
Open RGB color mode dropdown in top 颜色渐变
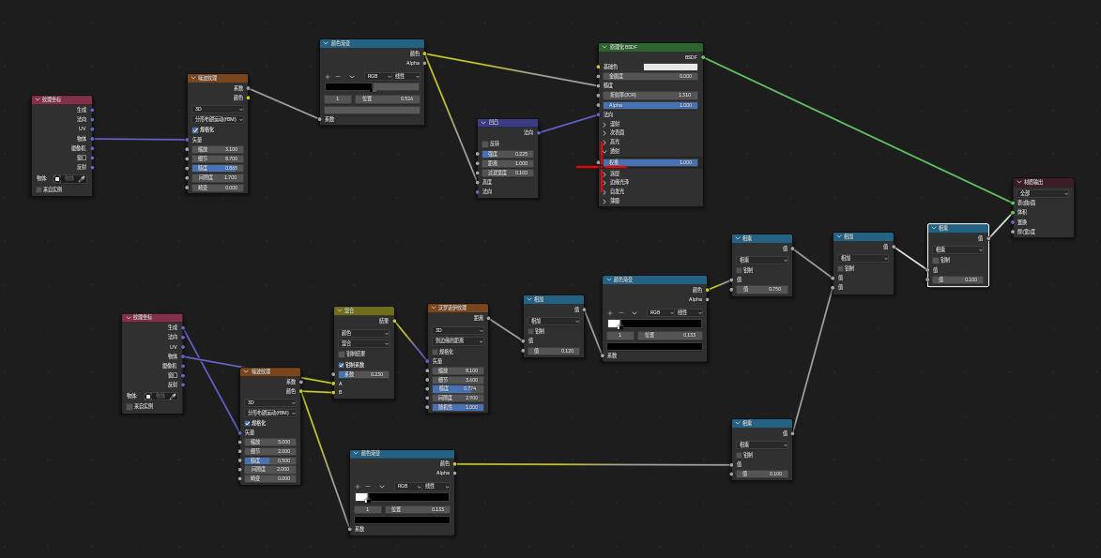(x=378, y=77)
